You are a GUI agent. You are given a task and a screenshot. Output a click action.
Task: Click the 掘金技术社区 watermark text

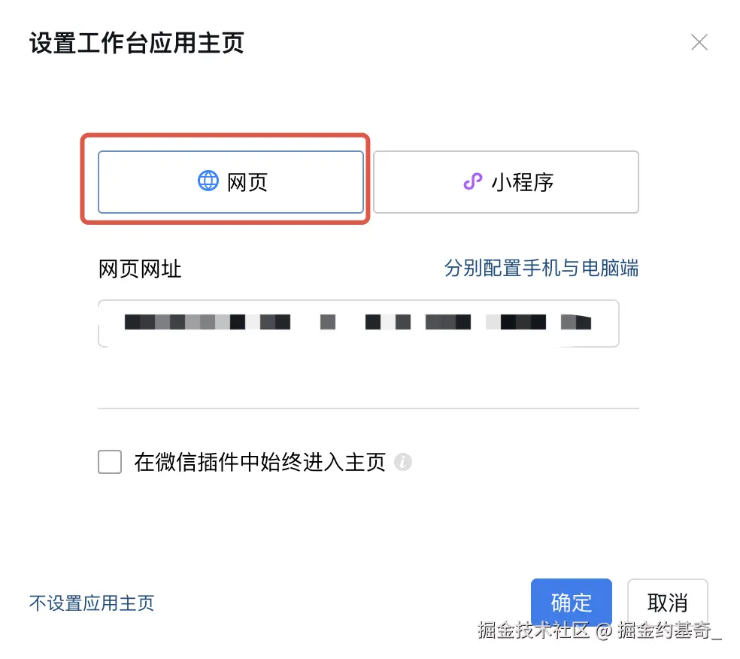point(532,630)
